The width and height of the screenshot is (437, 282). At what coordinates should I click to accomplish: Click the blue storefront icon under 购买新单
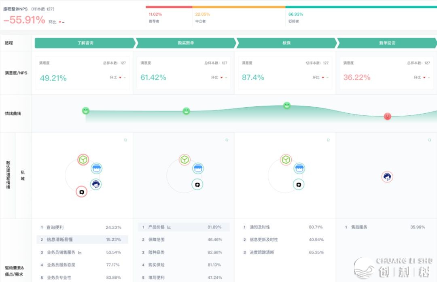[198, 168]
